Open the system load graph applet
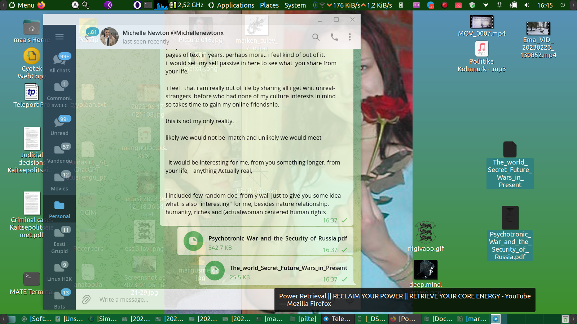The height and width of the screenshot is (324, 577). [161, 5]
